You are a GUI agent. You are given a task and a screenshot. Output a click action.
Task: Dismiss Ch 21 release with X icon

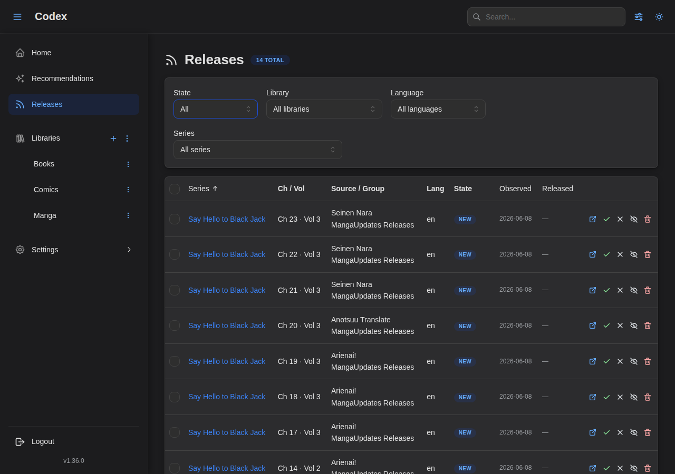(x=620, y=290)
